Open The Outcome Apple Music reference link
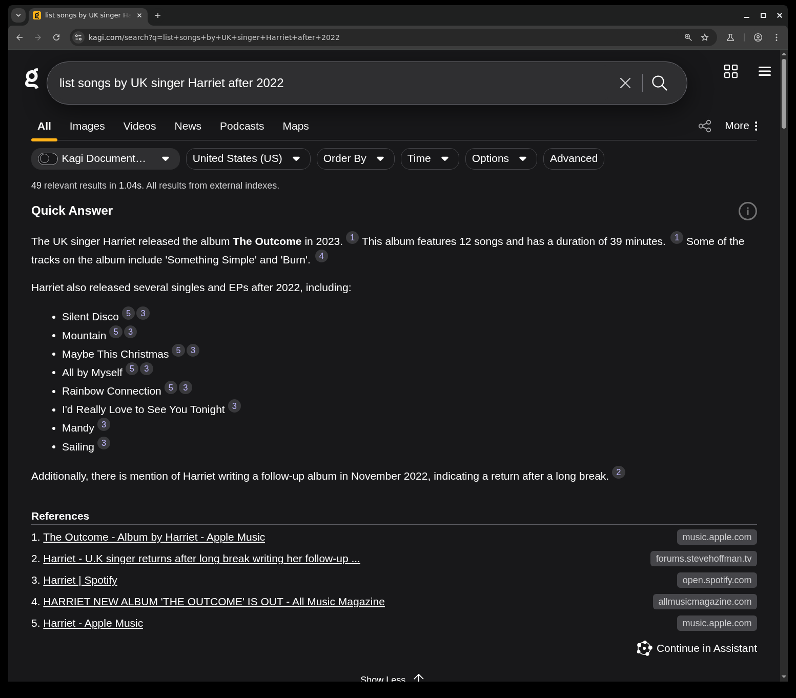 click(x=154, y=537)
